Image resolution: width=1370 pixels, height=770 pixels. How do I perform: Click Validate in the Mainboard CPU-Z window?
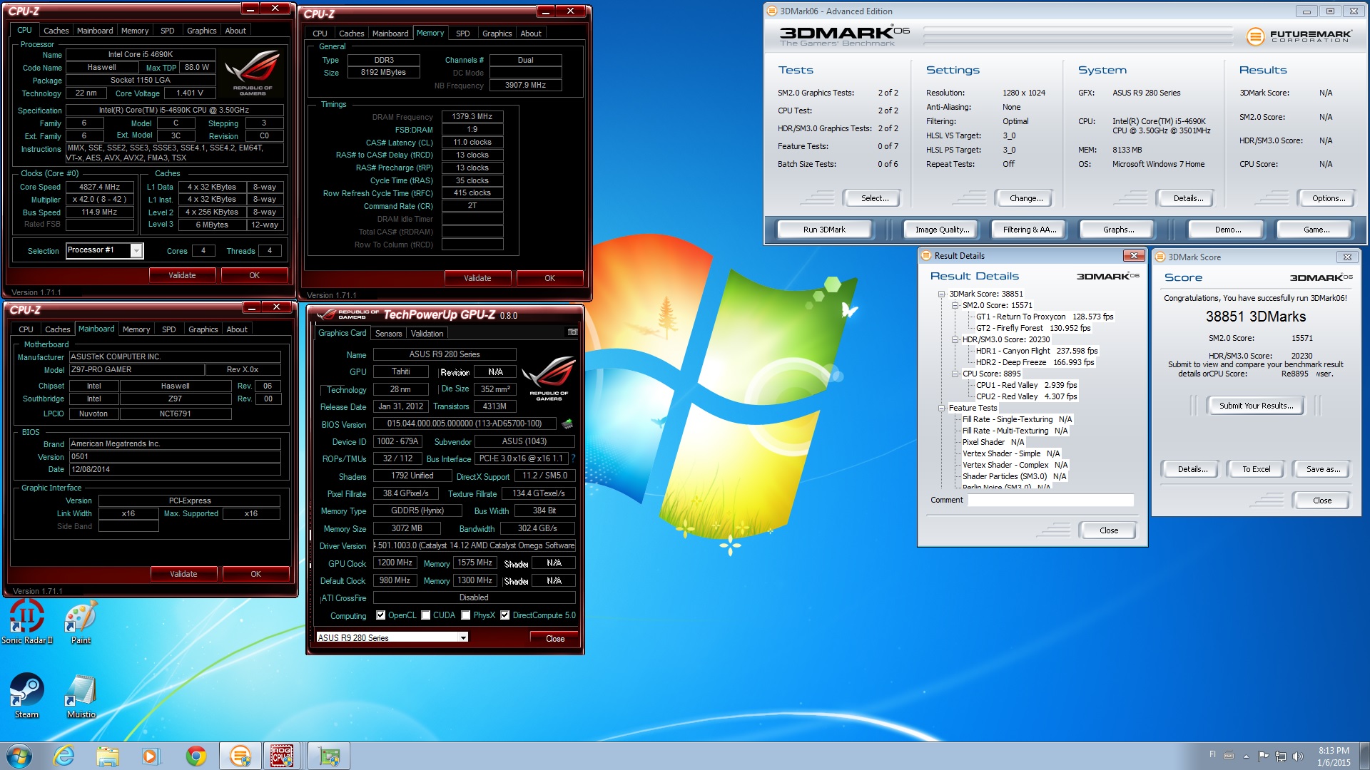click(x=183, y=574)
